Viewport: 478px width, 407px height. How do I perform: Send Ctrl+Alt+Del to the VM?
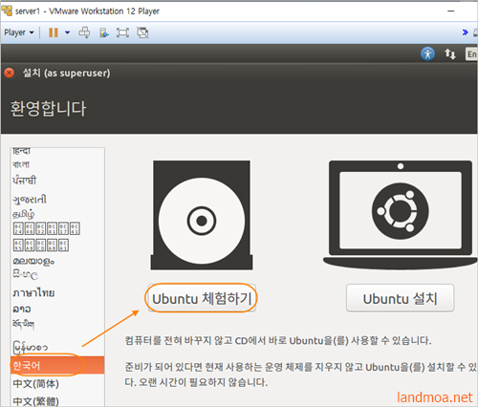tap(84, 32)
